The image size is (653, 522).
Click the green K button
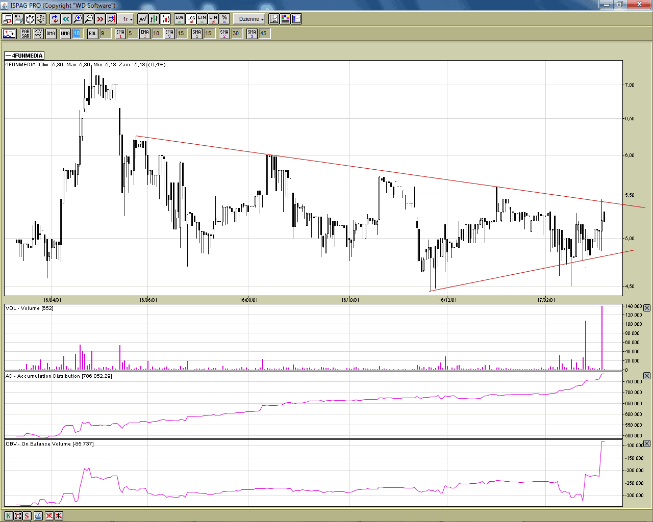pos(8,516)
